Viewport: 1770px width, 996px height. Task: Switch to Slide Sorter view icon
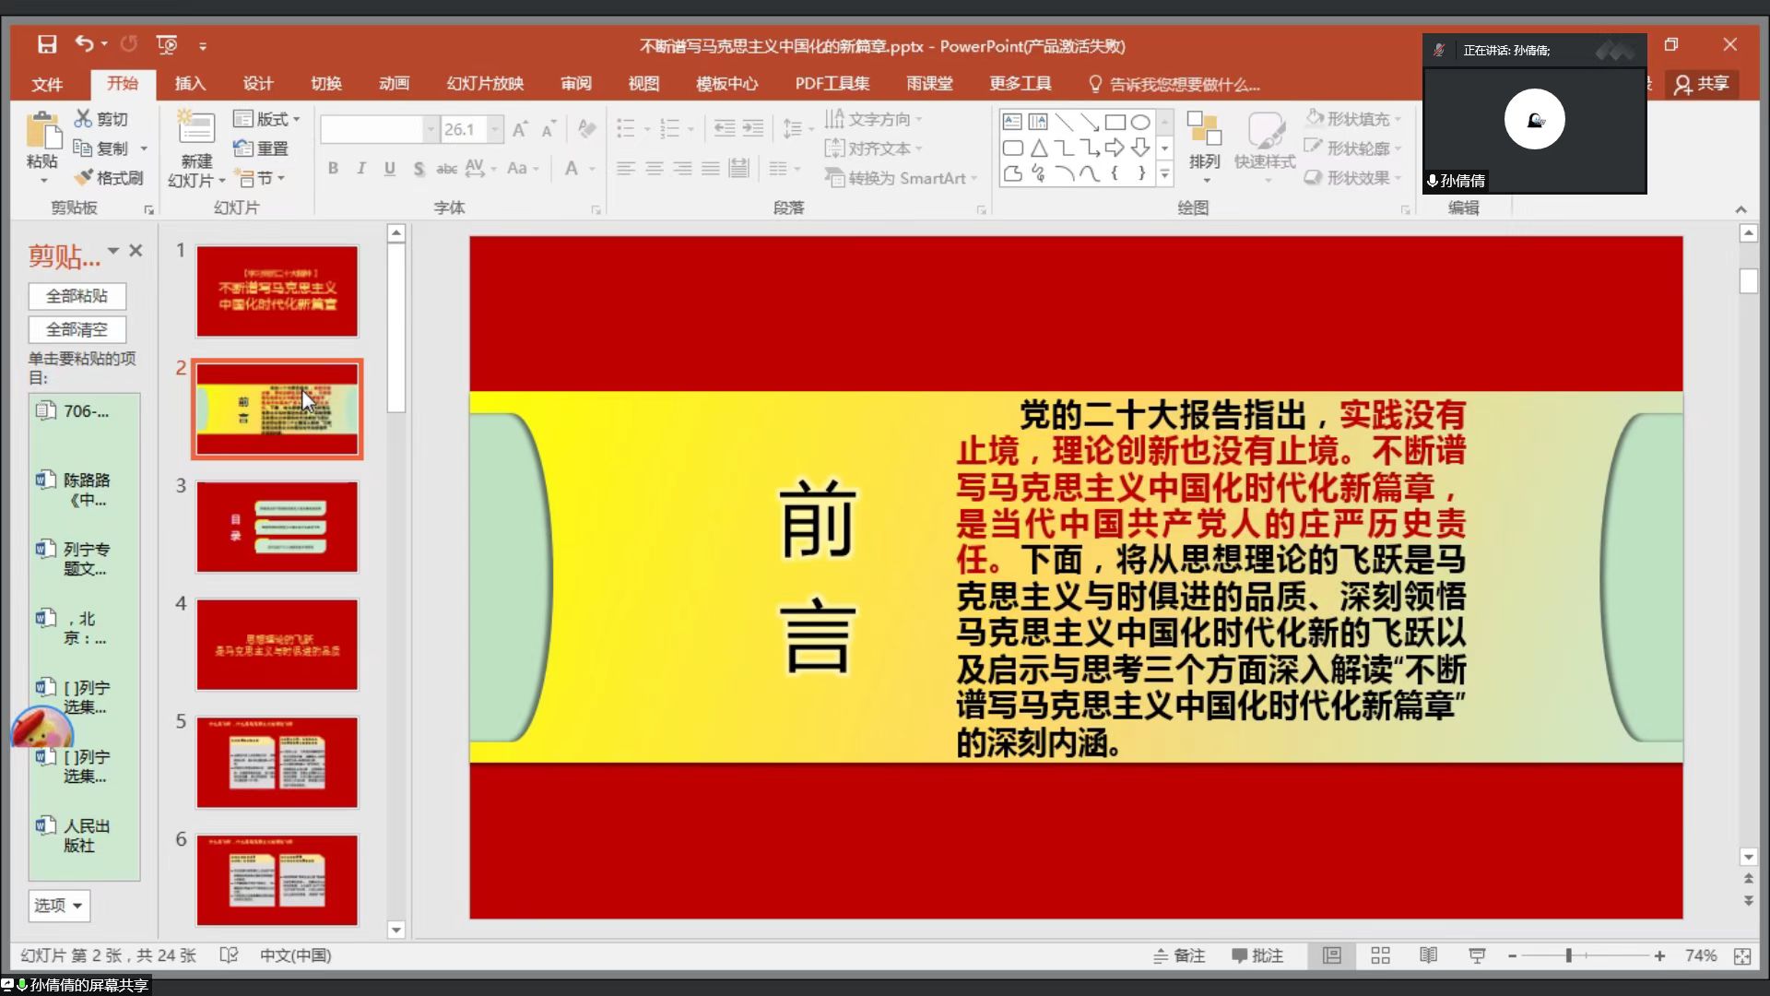[x=1380, y=955]
